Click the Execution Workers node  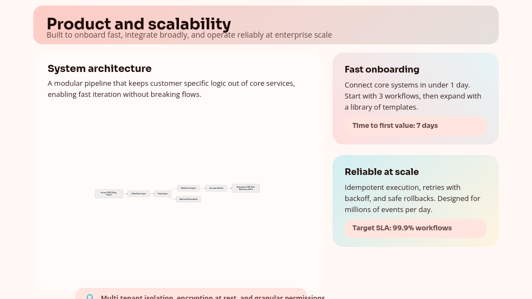click(x=216, y=188)
